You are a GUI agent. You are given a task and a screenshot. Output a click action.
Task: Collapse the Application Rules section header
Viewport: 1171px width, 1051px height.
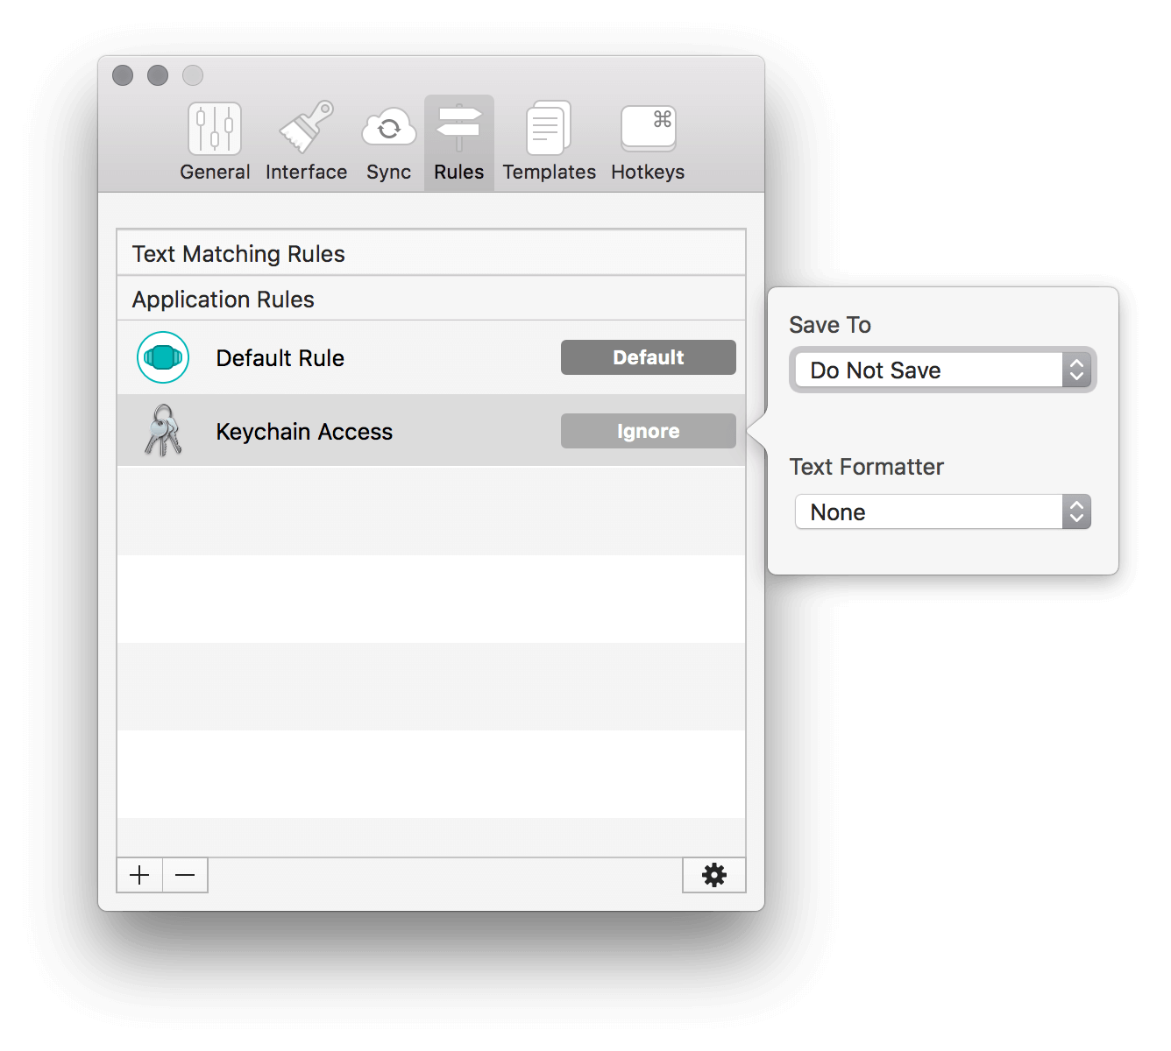tap(223, 300)
